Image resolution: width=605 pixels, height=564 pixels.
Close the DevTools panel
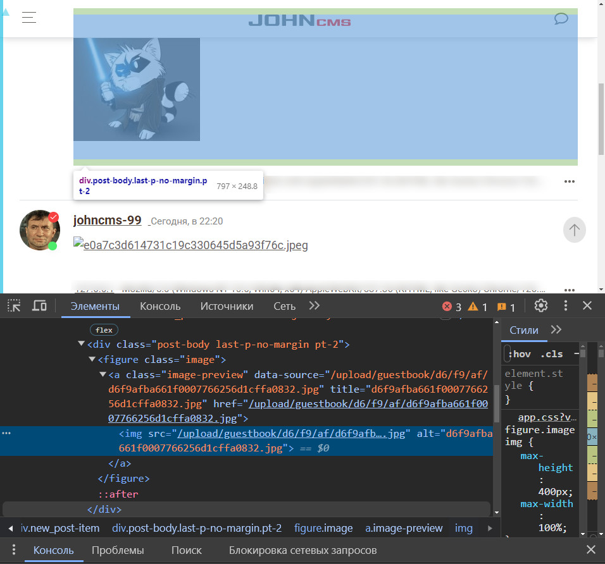587,305
